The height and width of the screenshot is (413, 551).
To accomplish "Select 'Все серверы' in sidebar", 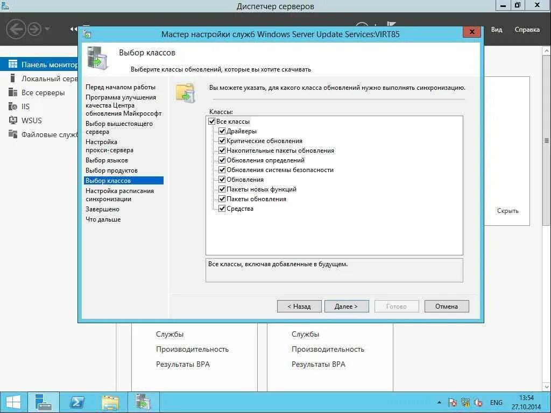I will point(43,92).
